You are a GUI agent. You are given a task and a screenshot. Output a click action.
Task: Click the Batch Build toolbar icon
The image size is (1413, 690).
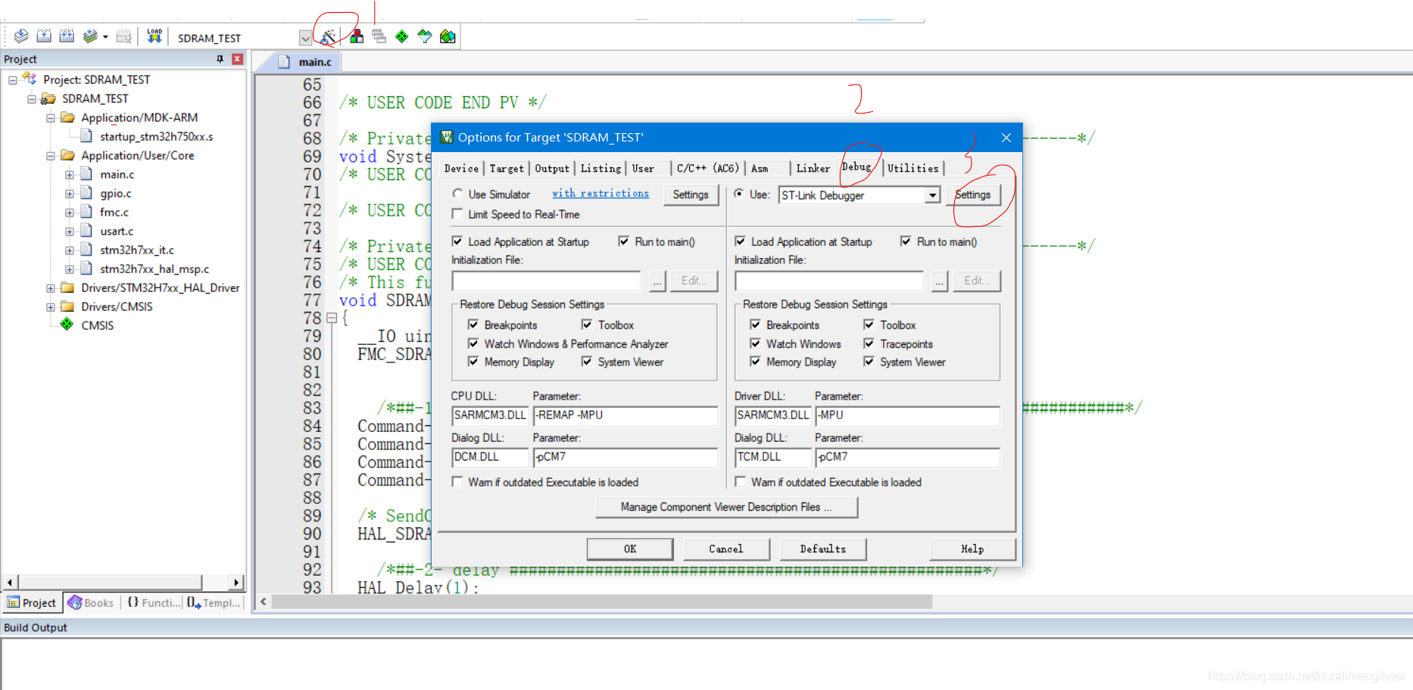coord(90,36)
